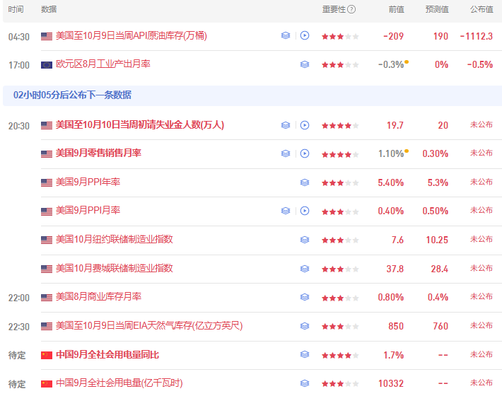Open 美国9月零售销售月率 link

point(98,153)
